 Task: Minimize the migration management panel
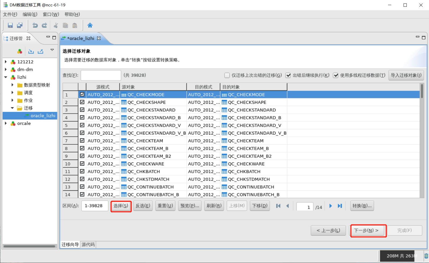coord(48,37)
